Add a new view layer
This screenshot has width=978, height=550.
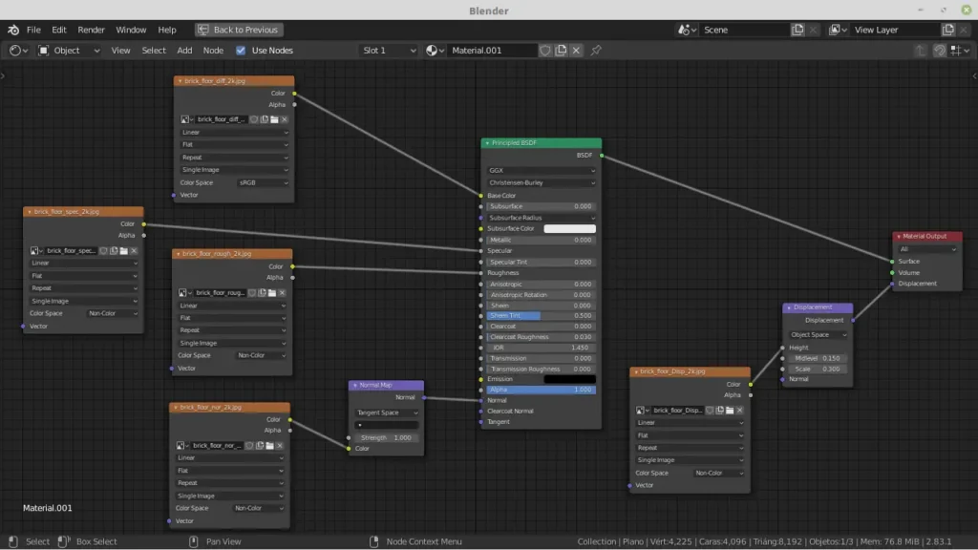(947, 30)
